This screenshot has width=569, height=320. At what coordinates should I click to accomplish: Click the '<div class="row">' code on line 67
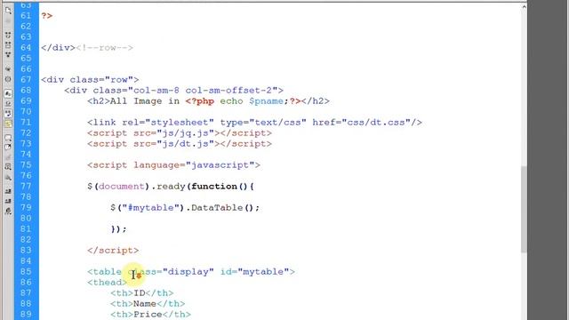(90, 80)
